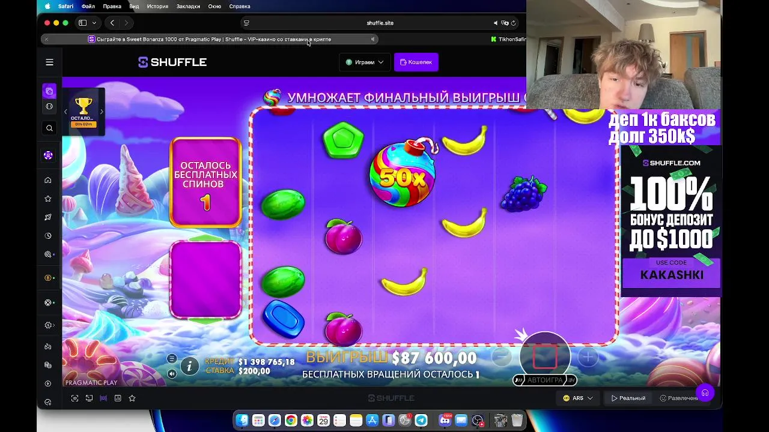Favorite this game with the star icon

[132, 398]
